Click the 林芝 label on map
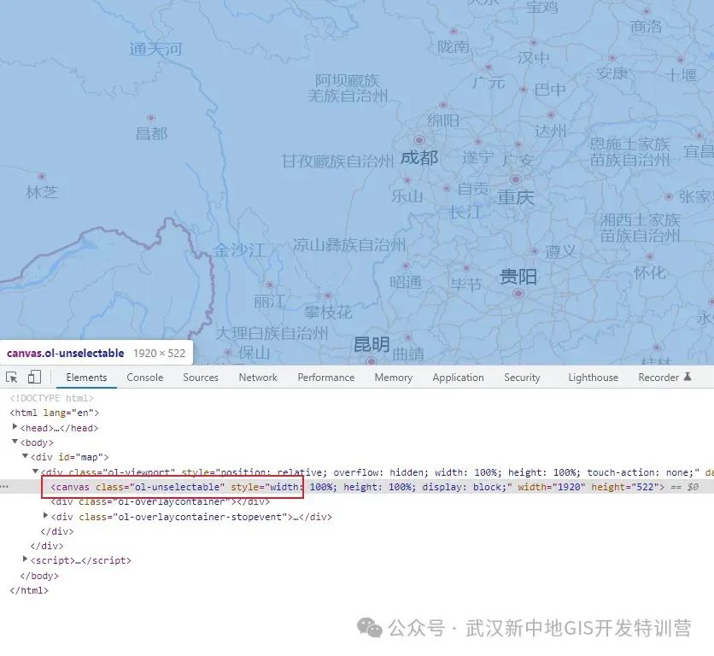Screen dimensions: 714x656 point(42,192)
